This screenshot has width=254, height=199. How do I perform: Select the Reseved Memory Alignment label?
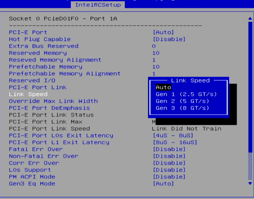point(55,60)
